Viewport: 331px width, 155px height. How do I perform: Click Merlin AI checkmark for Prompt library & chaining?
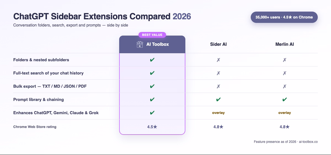285,100
